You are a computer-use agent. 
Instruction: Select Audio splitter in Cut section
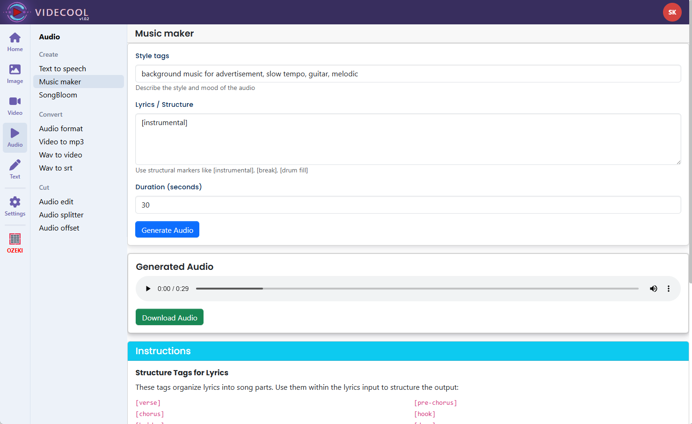[x=61, y=215]
